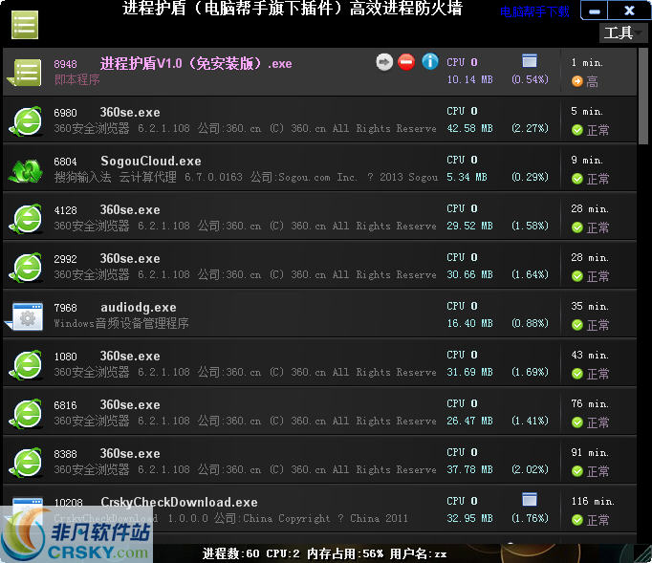This screenshot has height=563, width=652.
Task: Select the 360se.exe row with PID 4128
Action: pyautogui.click(x=319, y=218)
